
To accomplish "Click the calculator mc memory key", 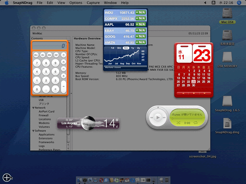I will pyautogui.click(x=50, y=55).
